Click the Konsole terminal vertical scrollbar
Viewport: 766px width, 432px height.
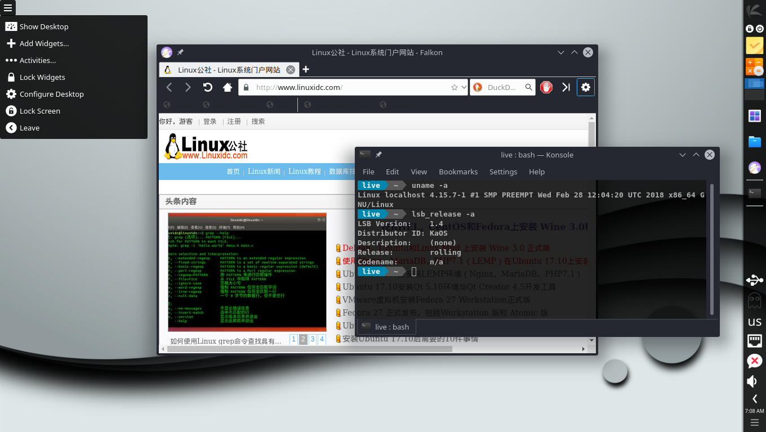[x=712, y=248]
